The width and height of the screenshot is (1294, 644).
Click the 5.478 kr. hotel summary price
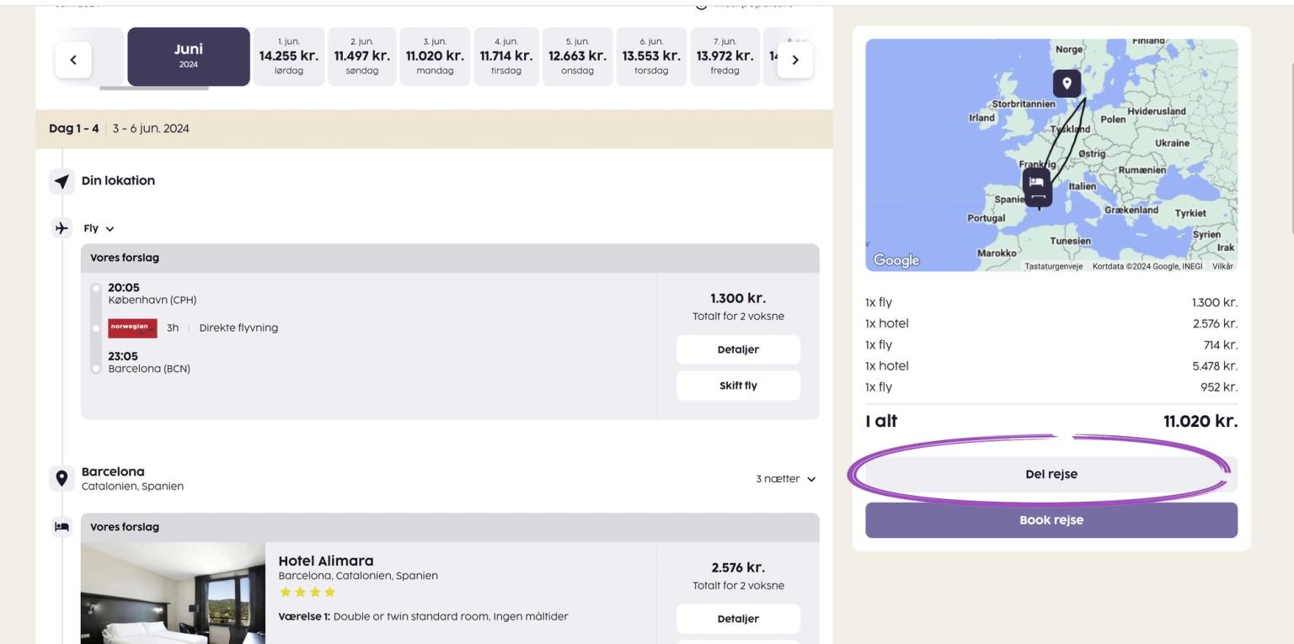pos(1215,366)
